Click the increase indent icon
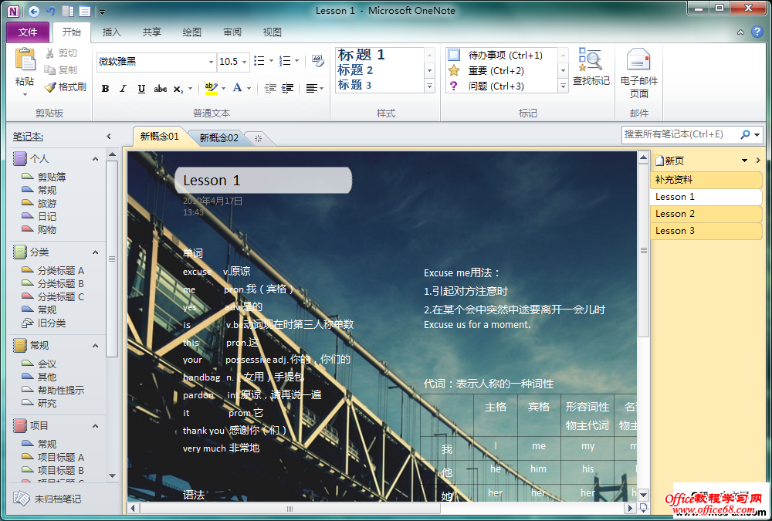This screenshot has height=521, width=772. point(287,89)
